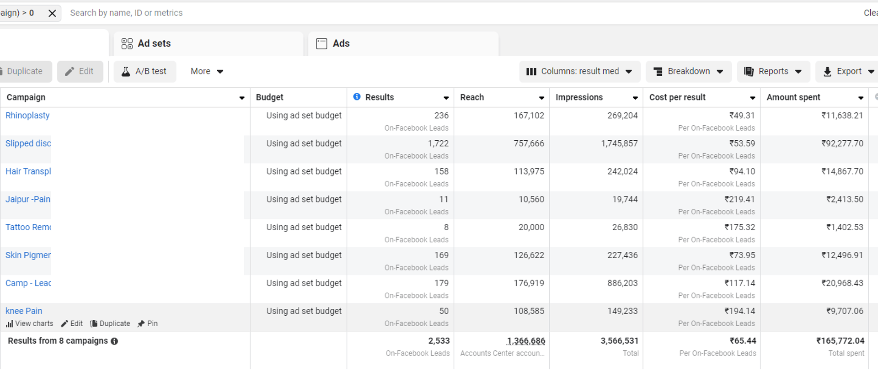Click the Duplicate icon under knee Pain
The height and width of the screenshot is (371, 878).
(94, 324)
